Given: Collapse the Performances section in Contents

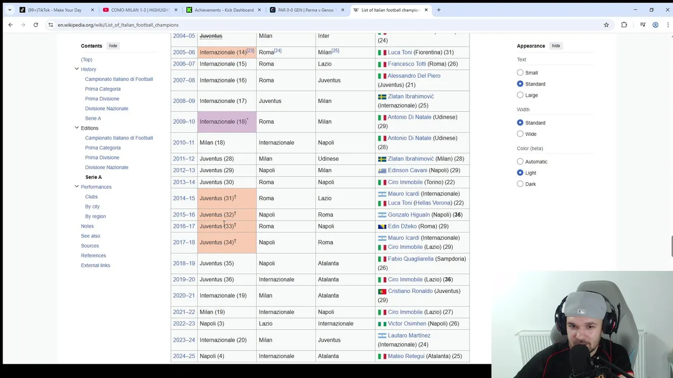Looking at the screenshot, I should coord(77,186).
